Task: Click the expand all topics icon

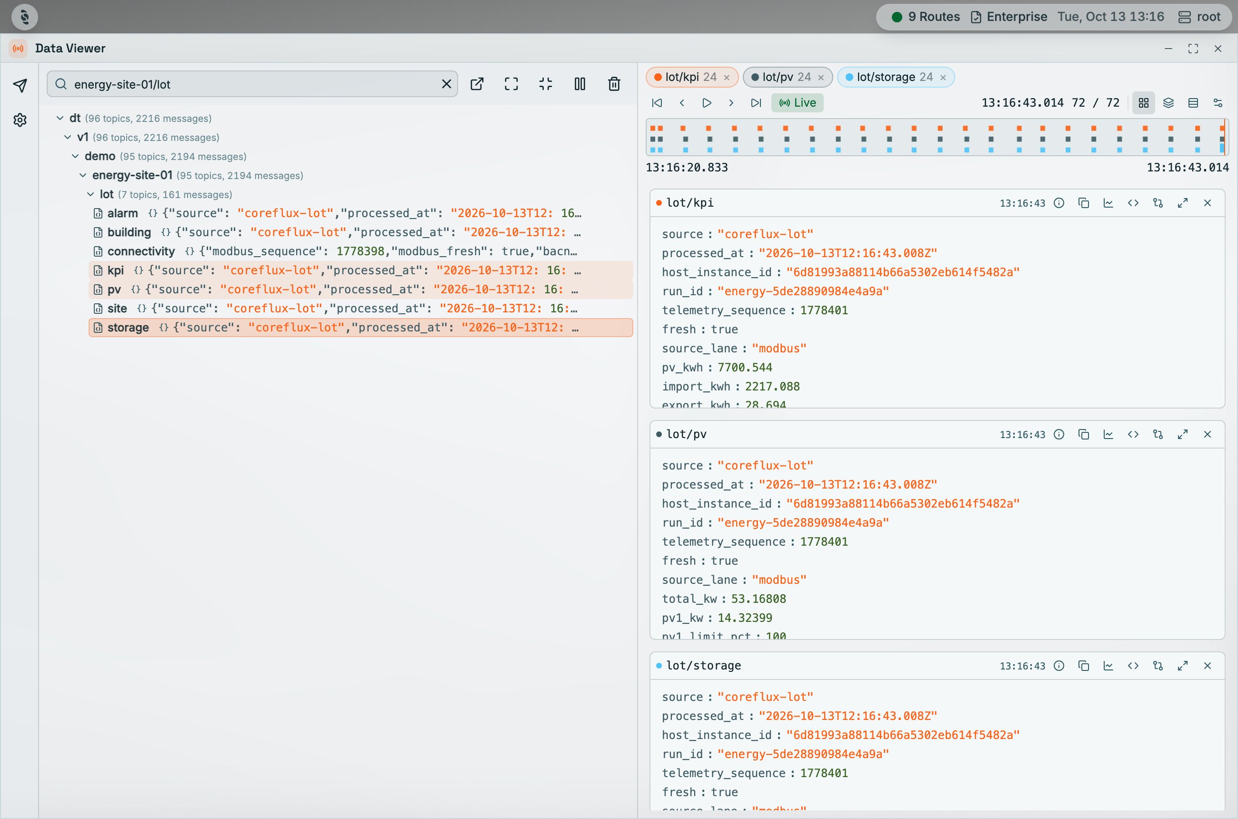Action: tap(511, 84)
